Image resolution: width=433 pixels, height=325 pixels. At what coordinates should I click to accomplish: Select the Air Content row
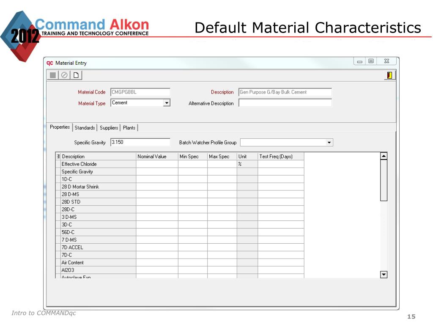coord(180,262)
